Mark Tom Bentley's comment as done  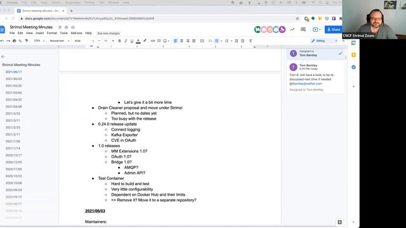(x=340, y=53)
